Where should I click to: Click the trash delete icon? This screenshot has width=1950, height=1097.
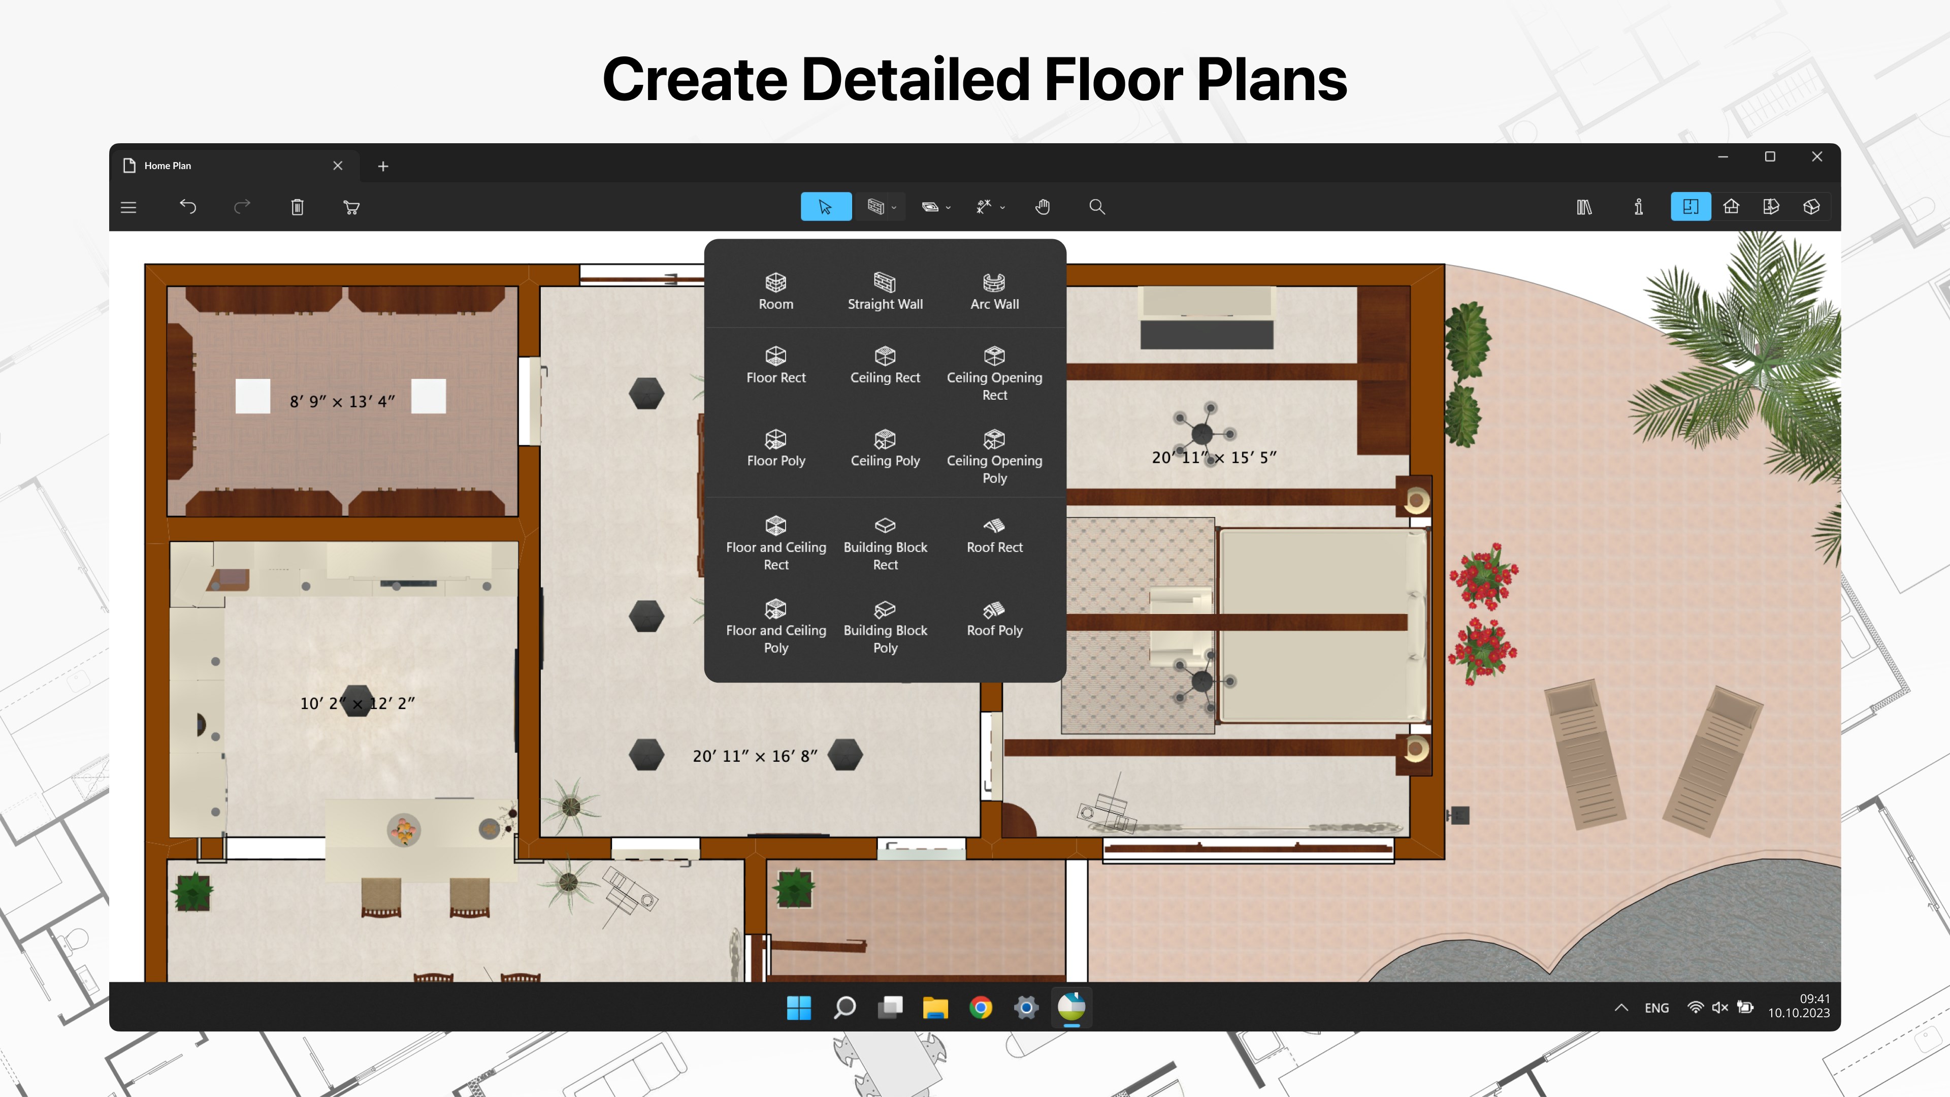pyautogui.click(x=297, y=207)
